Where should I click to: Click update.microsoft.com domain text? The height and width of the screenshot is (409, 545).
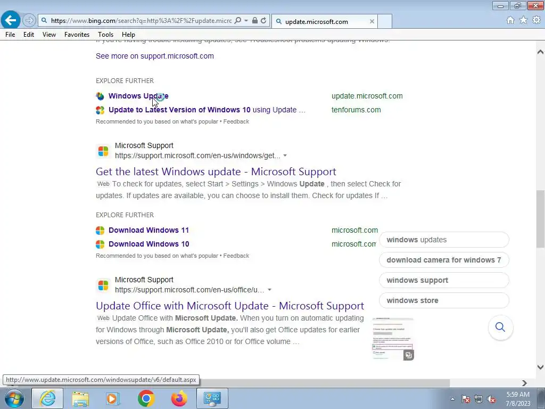tap(367, 96)
